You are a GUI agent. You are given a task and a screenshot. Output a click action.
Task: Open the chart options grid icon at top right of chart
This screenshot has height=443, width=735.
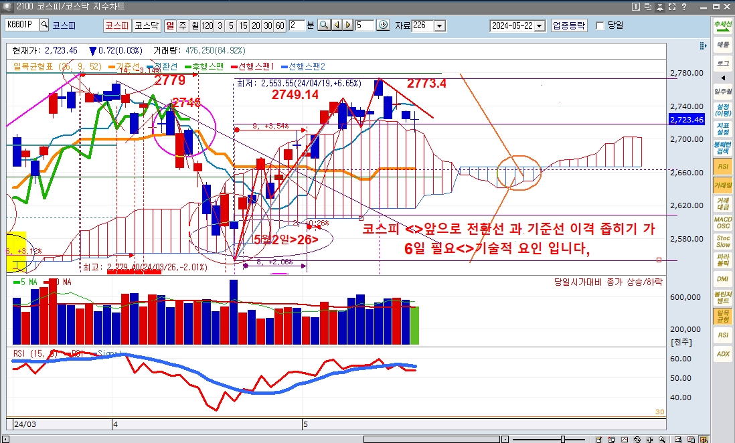tap(703, 46)
